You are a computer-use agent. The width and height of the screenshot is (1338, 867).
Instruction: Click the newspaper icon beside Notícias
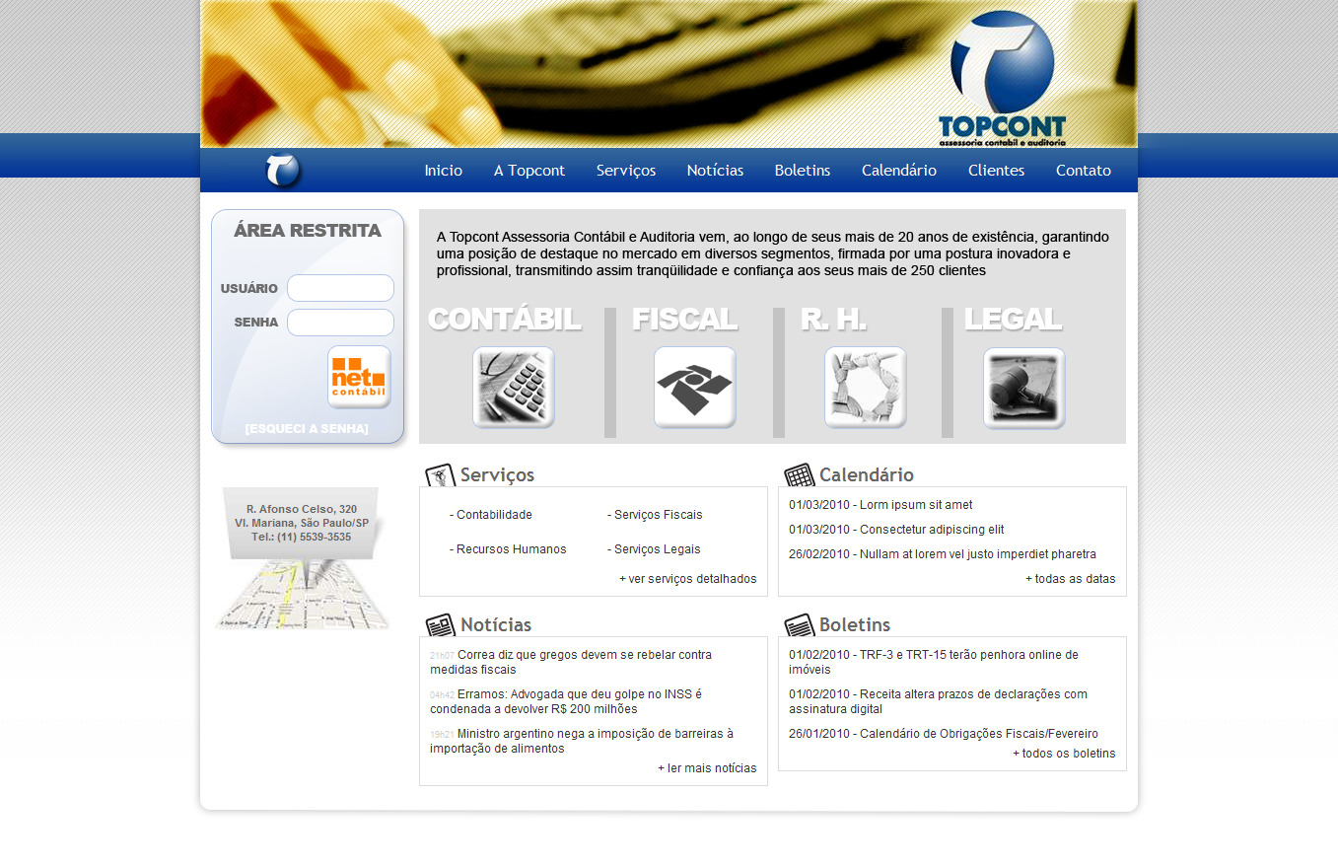(440, 625)
